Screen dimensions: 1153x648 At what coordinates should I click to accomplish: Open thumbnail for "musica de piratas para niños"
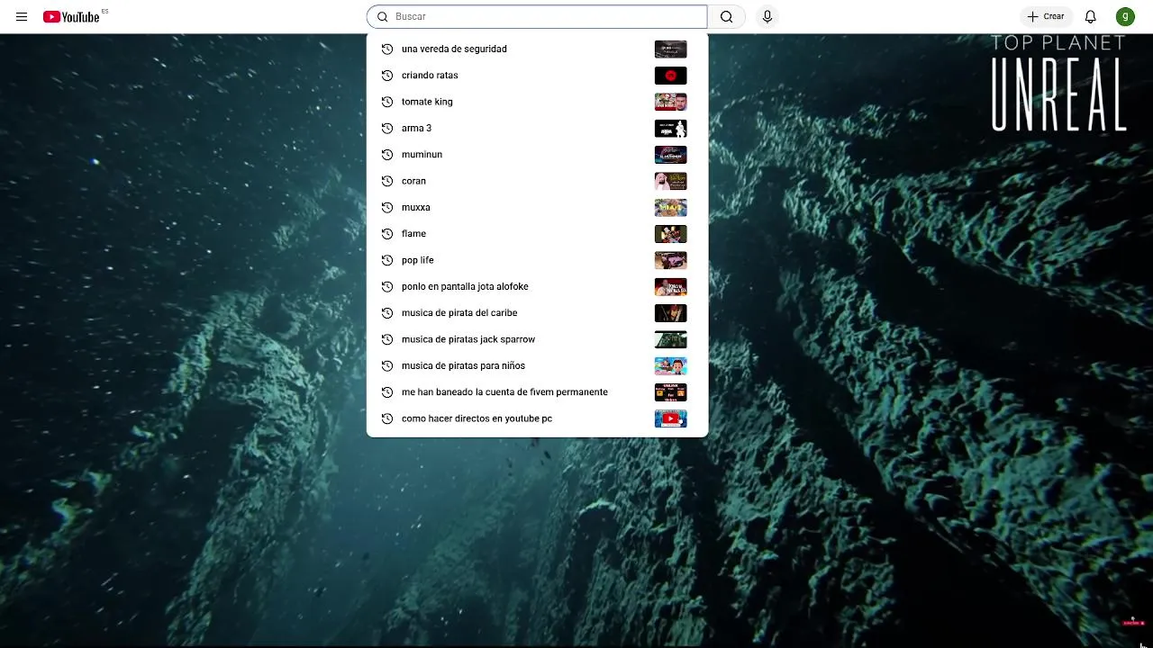tap(670, 365)
